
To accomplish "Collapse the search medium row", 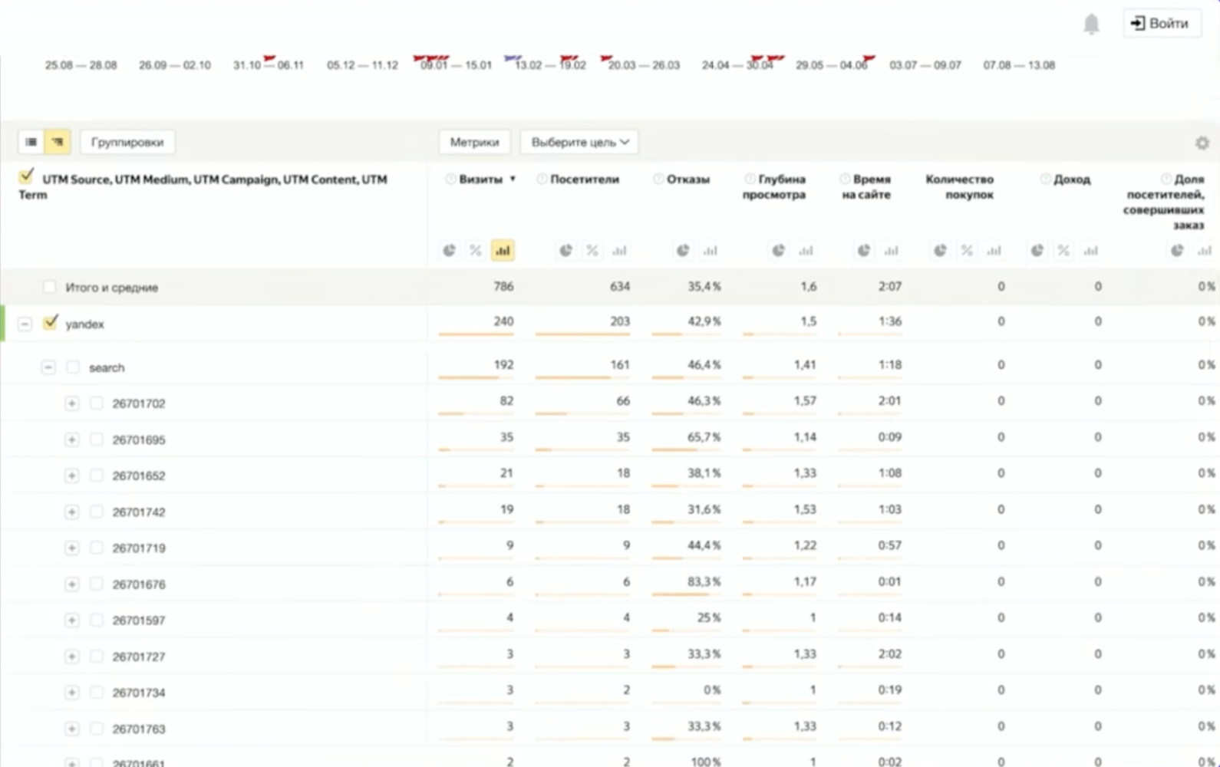I will click(x=48, y=367).
